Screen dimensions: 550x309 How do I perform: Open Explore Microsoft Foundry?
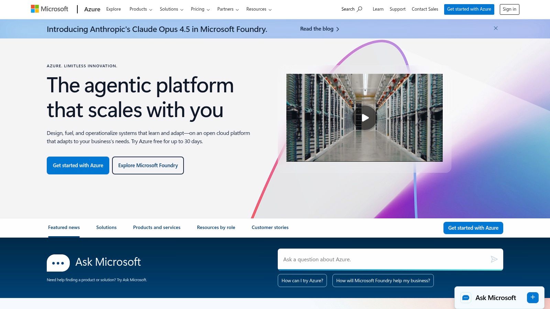tap(148, 165)
